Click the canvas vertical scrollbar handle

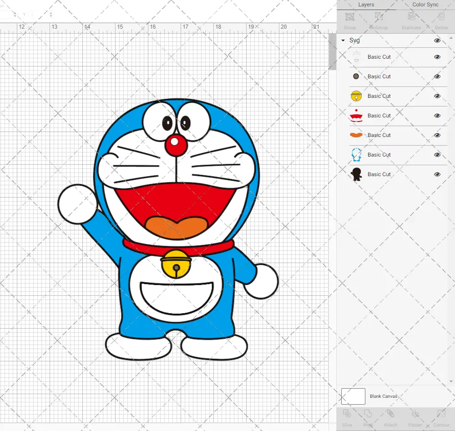tap(332, 51)
